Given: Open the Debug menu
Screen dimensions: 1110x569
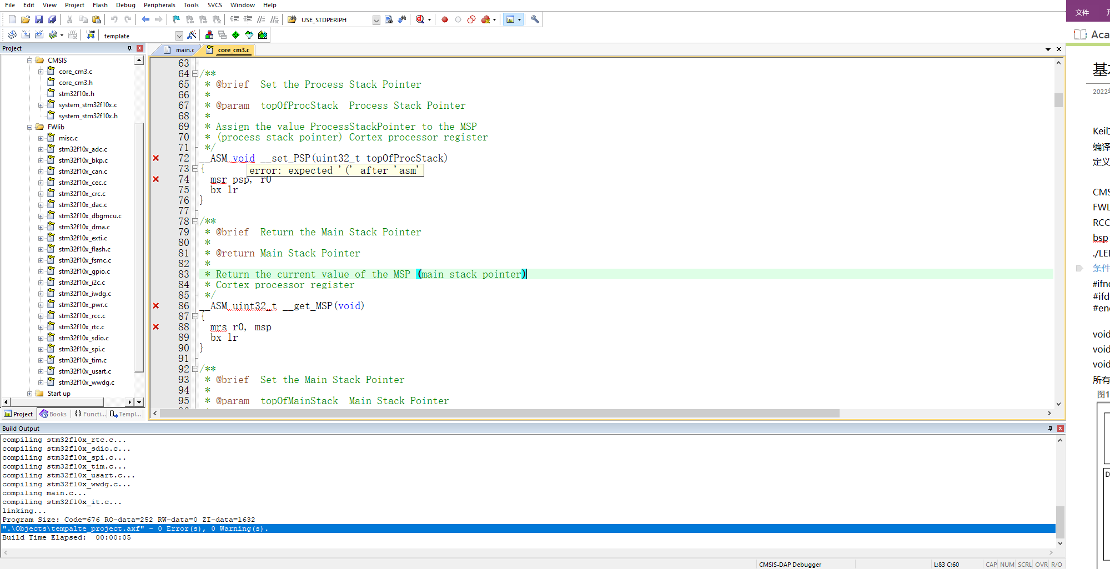Looking at the screenshot, I should pos(125,5).
